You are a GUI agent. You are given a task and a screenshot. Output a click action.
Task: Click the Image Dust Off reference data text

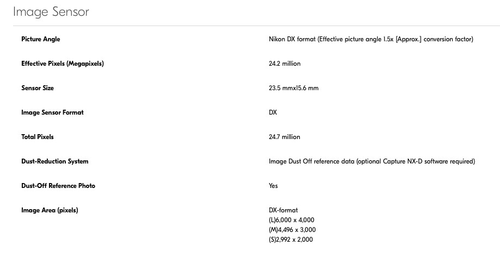(x=372, y=161)
